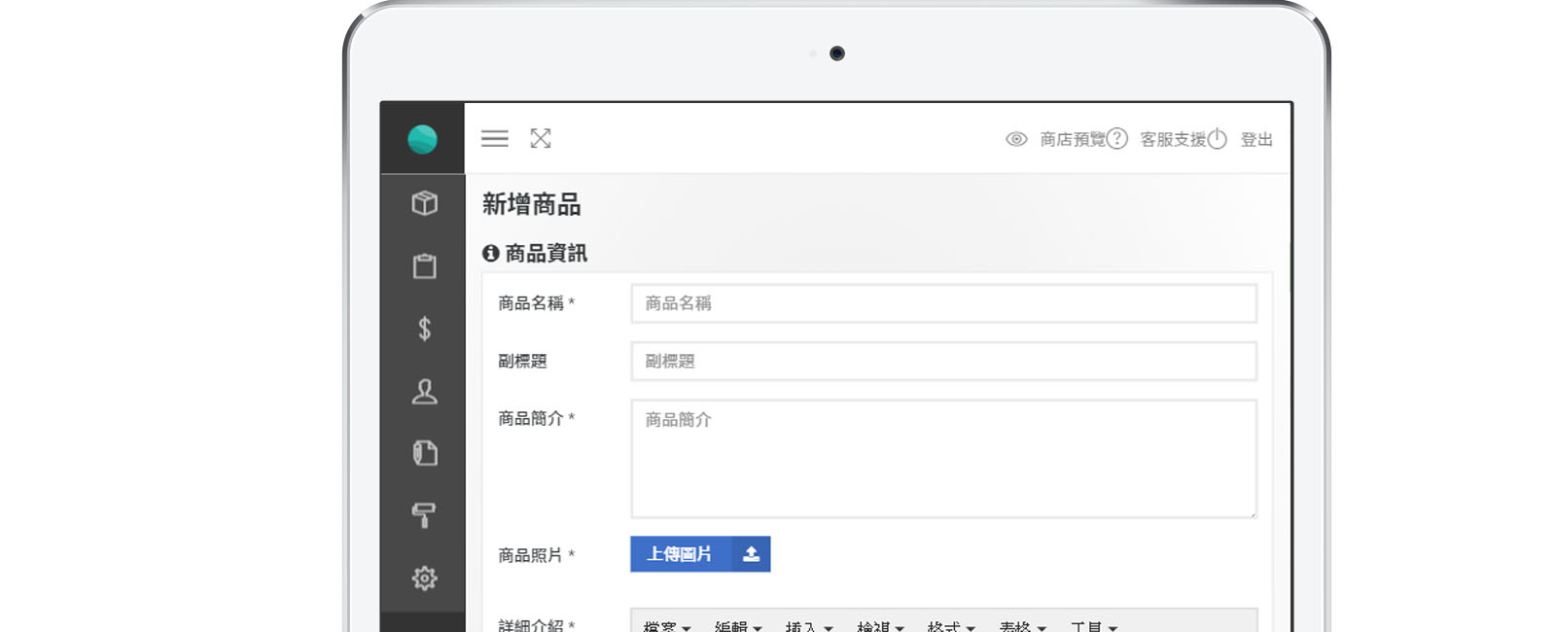
Task: Click the 商品資訊 section title
Action: click(546, 253)
